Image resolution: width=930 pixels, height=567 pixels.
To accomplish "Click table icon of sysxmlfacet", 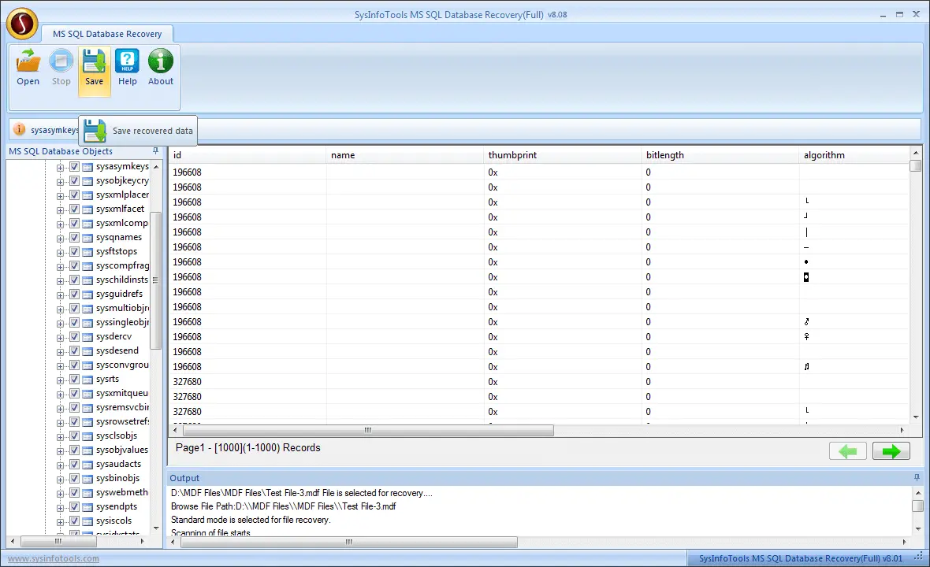I will click(87, 209).
